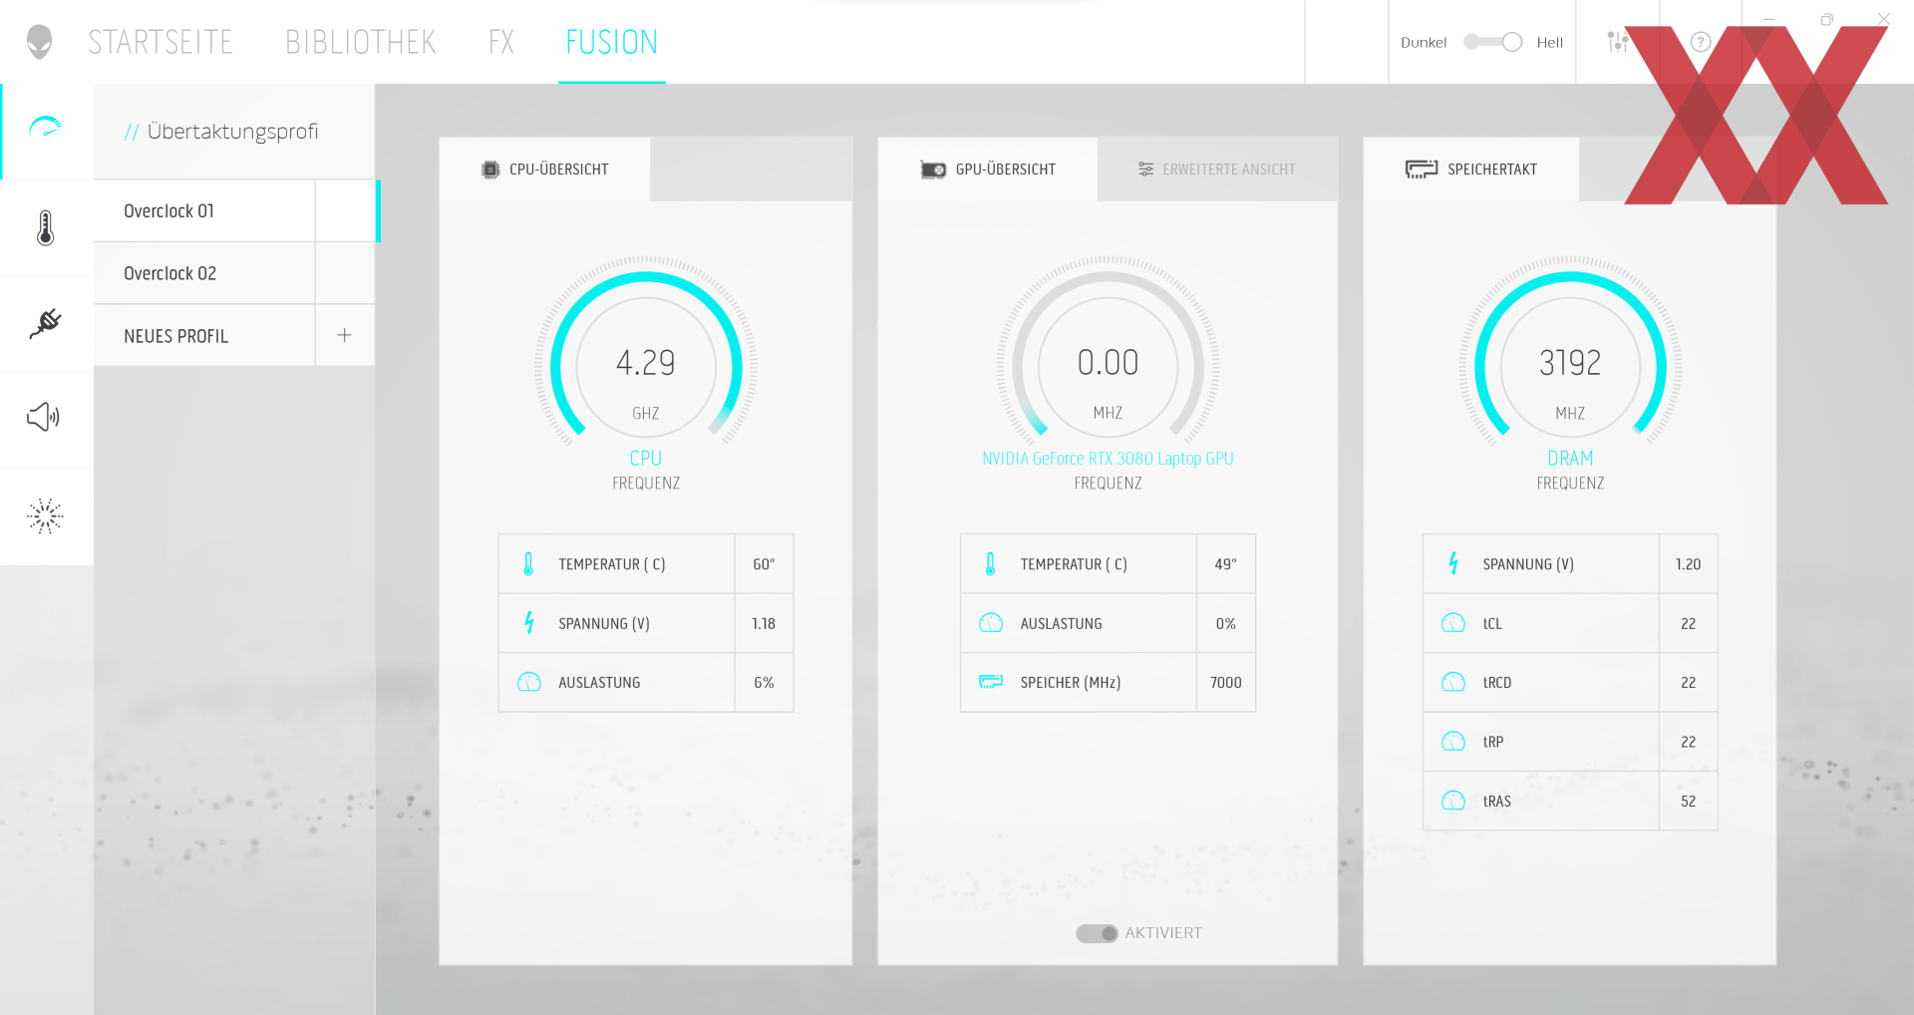
Task: Select the Overclock 01 profile
Action: [x=204, y=211]
